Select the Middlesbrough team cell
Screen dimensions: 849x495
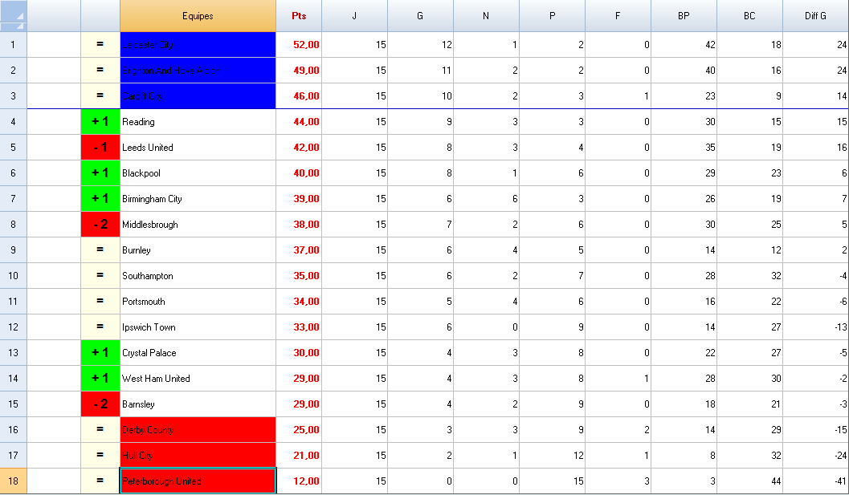pos(198,225)
